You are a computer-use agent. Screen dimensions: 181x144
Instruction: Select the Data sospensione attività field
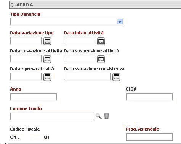[80, 59]
